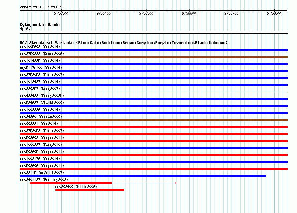Click the blue bar under esv1000327
The image size is (297, 213).
pyautogui.click(x=154, y=148)
